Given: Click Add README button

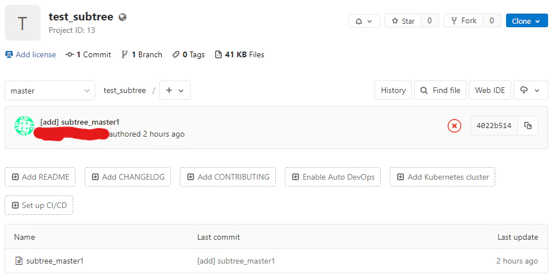Looking at the screenshot, I should (x=40, y=177).
